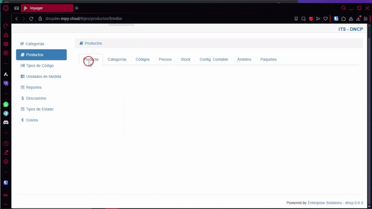Viewport: 372px width, 209px height.
Task: Select the Stock tab
Action: point(186,59)
